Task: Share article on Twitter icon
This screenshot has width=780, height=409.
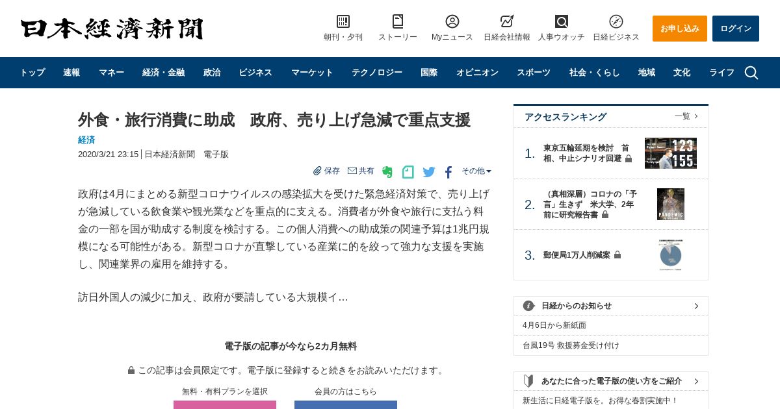Action: coord(429,172)
